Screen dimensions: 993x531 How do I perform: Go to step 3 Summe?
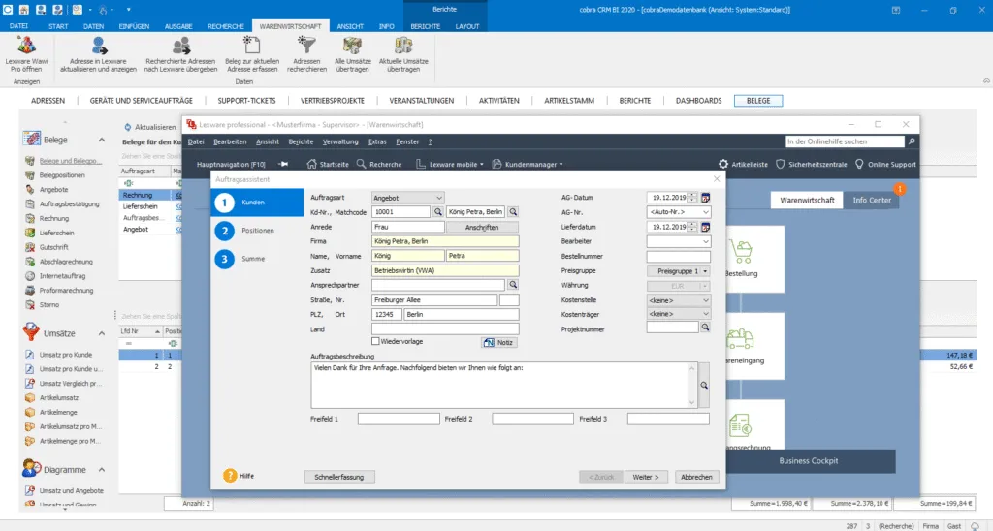(240, 259)
